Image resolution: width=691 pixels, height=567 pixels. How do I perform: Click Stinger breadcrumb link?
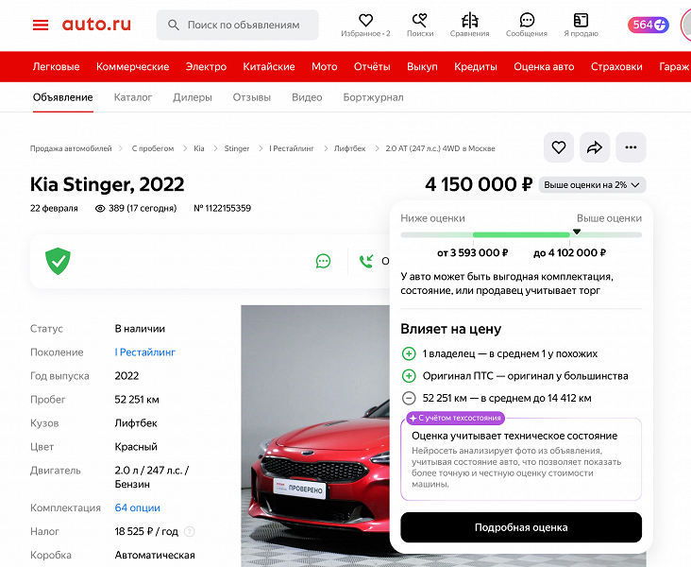click(x=237, y=148)
